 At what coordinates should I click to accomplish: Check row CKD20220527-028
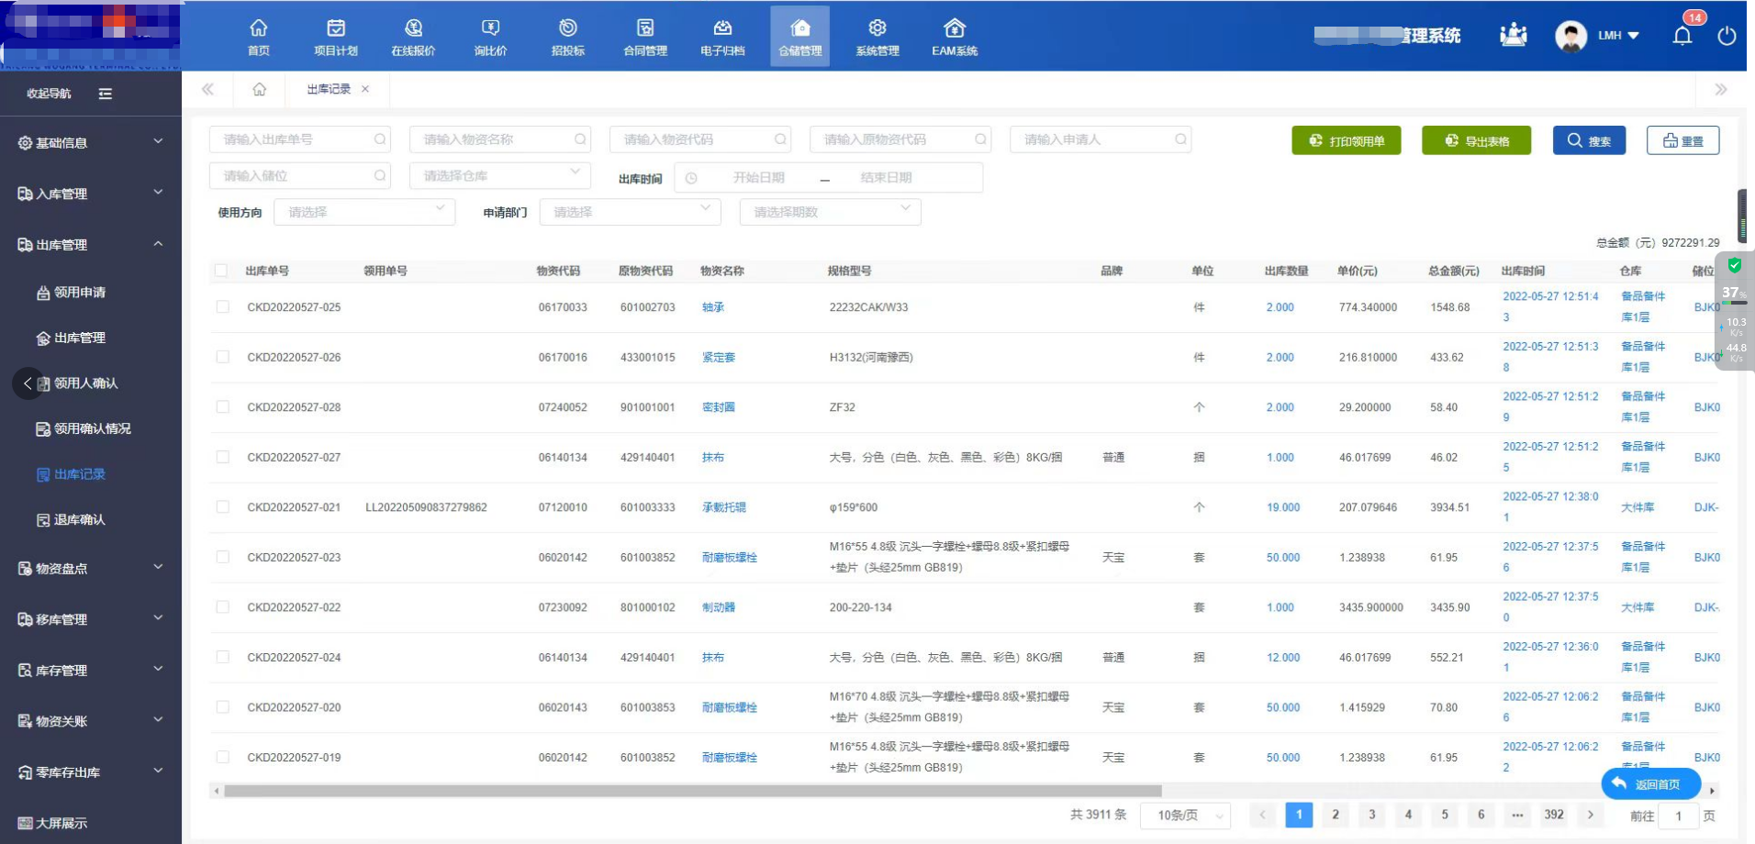pos(222,407)
